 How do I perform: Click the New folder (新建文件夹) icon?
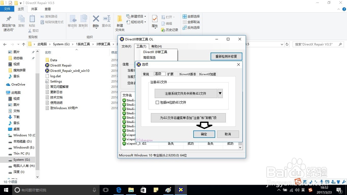119,19
